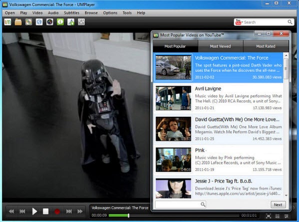Show media info via green info icon
This screenshot has height=222, width=299.
coord(60,22)
